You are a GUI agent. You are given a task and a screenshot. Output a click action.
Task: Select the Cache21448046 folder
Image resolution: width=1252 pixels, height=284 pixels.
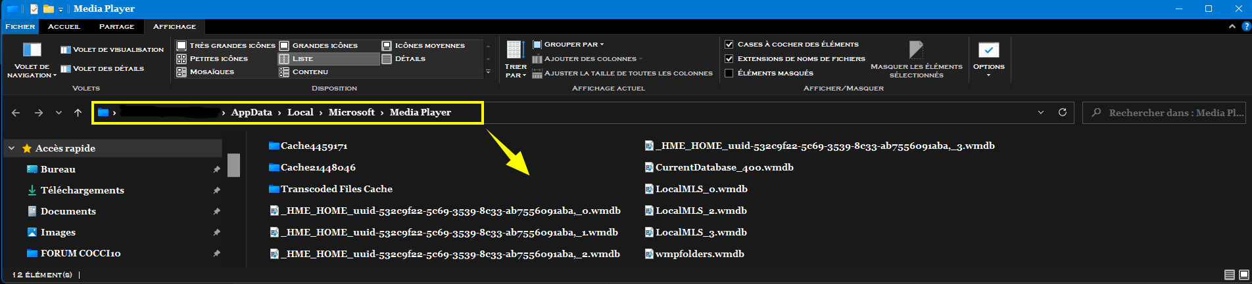[x=312, y=167]
